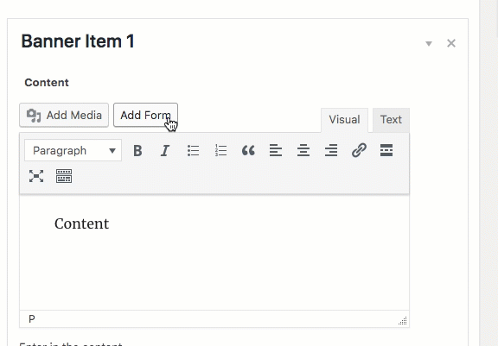The width and height of the screenshot is (498, 346).
Task: Collapse the Banner Item 1 panel
Action: [429, 43]
